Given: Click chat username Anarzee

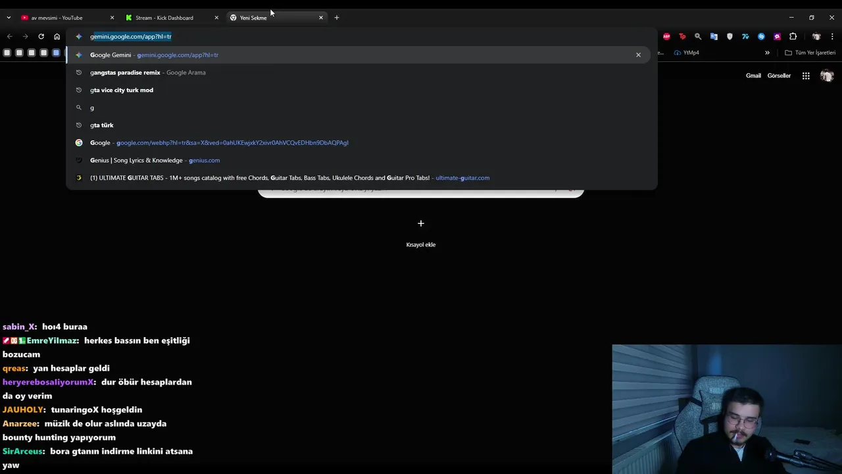Looking at the screenshot, I should [20, 423].
